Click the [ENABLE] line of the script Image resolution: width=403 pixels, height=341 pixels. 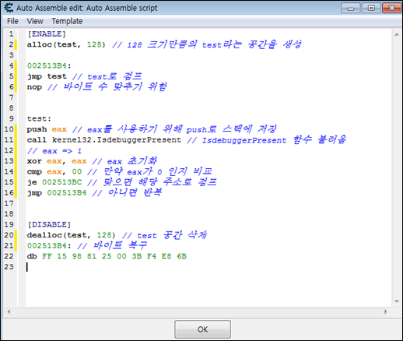[x=47, y=34]
